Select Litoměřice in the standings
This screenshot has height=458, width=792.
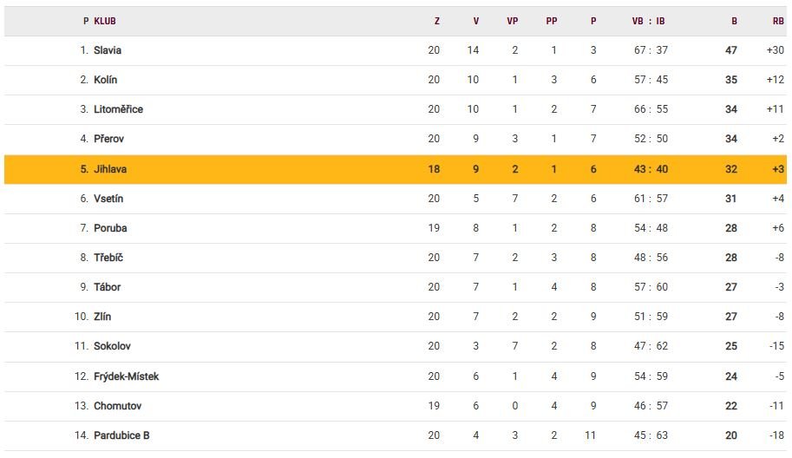tap(118, 109)
